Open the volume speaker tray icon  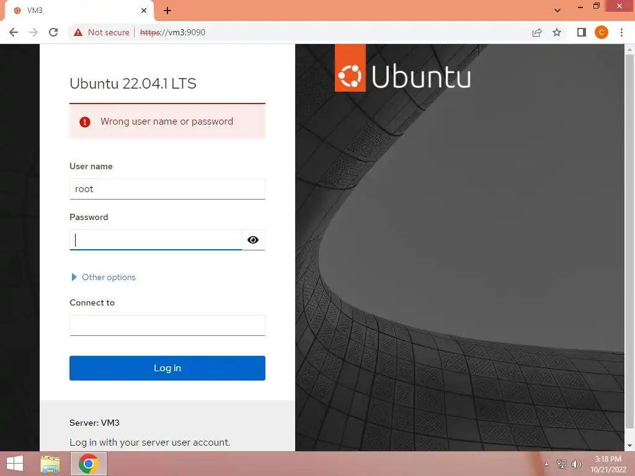click(576, 464)
